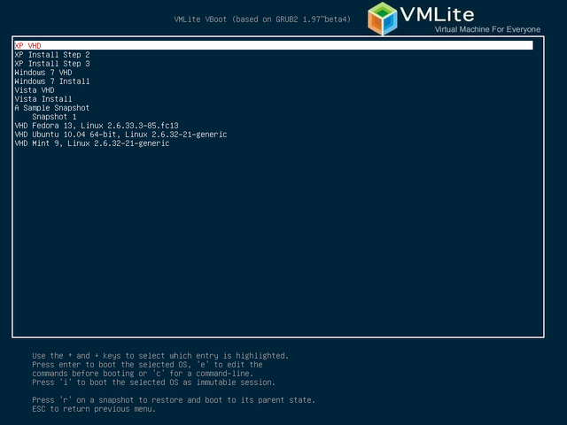The image size is (567, 425).
Task: Choose VHD Mint 9 Linux entry
Action: (x=92, y=143)
